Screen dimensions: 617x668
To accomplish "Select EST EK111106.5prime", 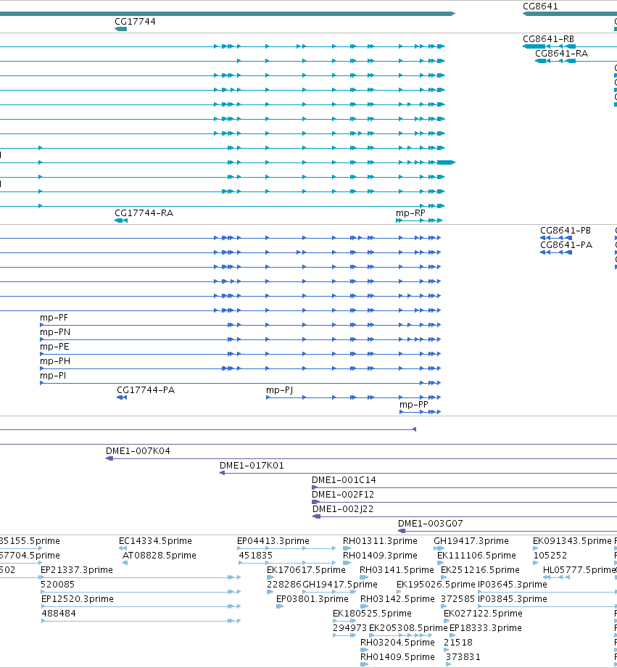I will pos(476,556).
